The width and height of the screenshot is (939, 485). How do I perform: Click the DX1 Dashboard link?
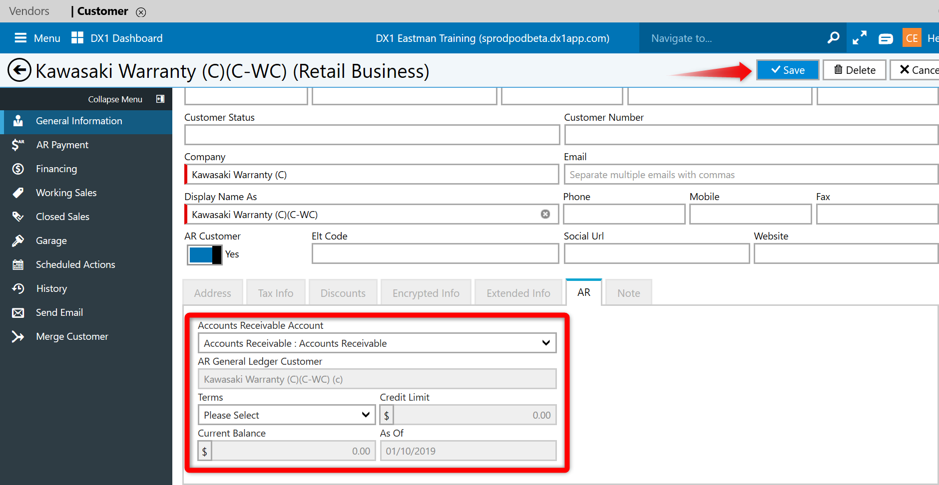[126, 38]
